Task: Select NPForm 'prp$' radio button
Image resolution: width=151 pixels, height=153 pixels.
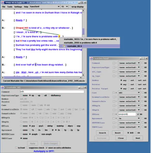Action: tap(37, 126)
